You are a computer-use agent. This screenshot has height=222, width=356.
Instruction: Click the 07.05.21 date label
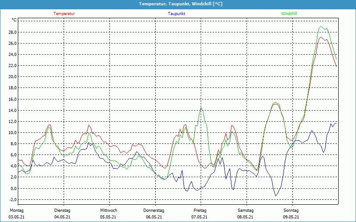(x=199, y=217)
